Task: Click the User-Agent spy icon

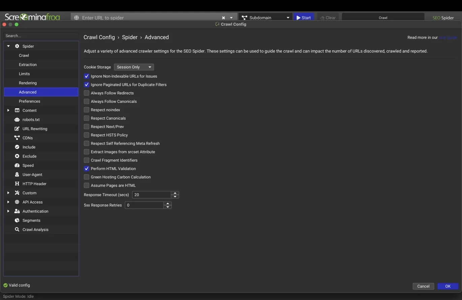Action: pyautogui.click(x=17, y=174)
